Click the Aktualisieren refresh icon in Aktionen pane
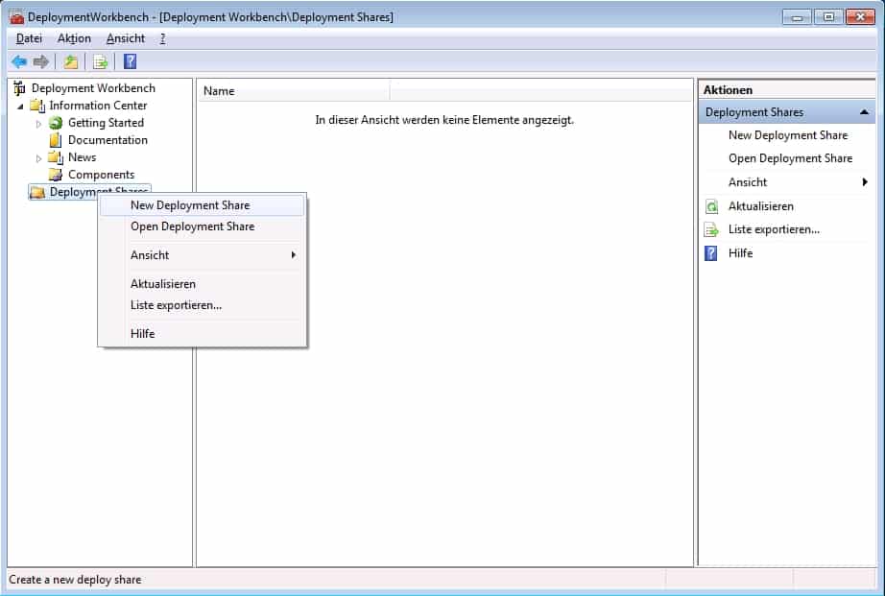This screenshot has width=885, height=596. [x=711, y=206]
